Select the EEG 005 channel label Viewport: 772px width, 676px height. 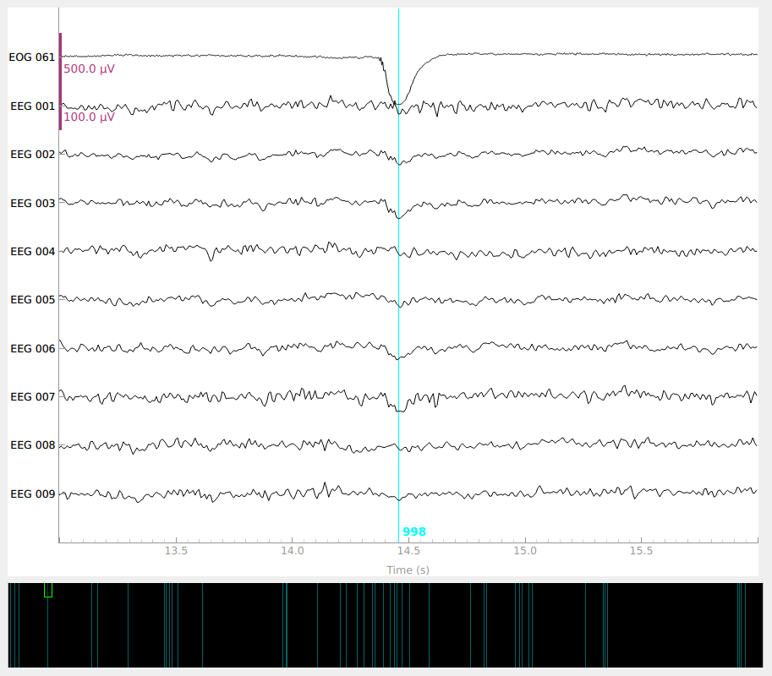tap(32, 300)
